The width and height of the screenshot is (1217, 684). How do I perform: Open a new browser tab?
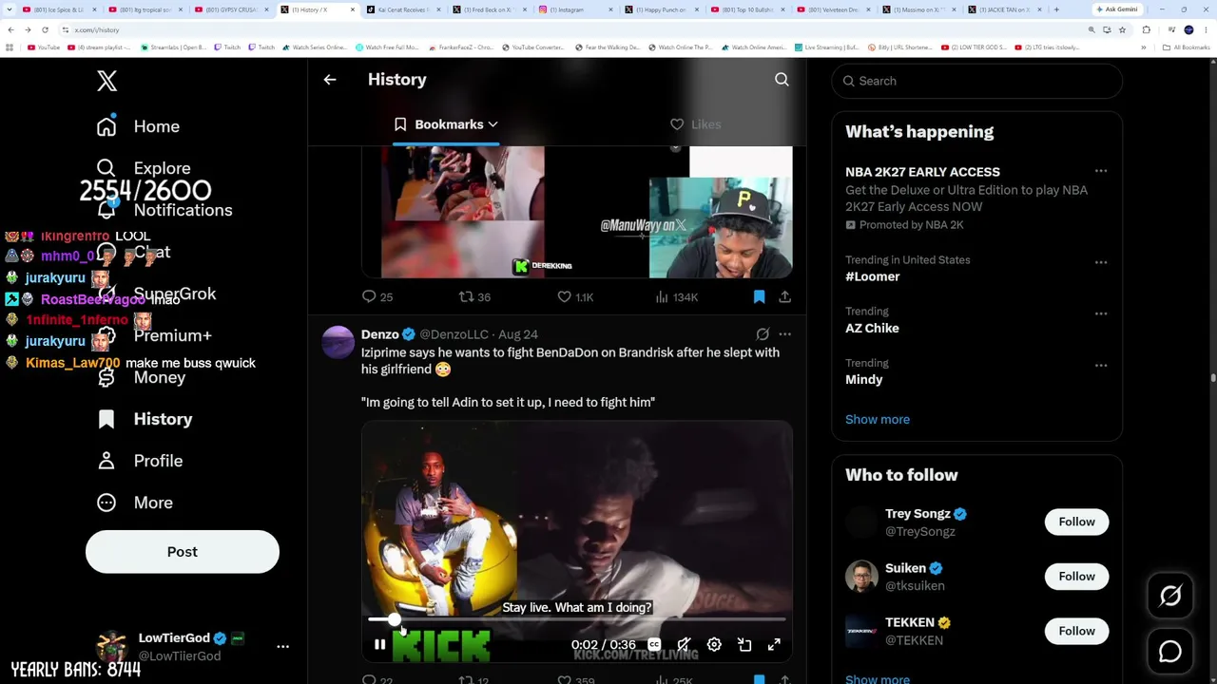point(1056,9)
